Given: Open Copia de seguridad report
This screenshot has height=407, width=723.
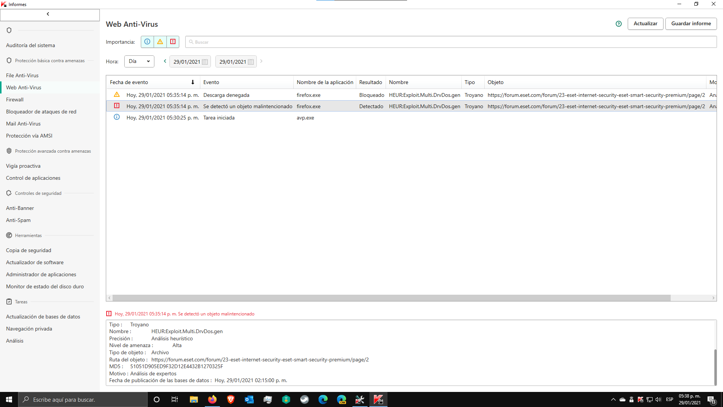Looking at the screenshot, I should tap(29, 250).
